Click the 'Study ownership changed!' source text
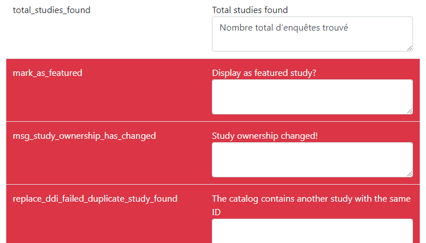This screenshot has width=426, height=243. 265,136
